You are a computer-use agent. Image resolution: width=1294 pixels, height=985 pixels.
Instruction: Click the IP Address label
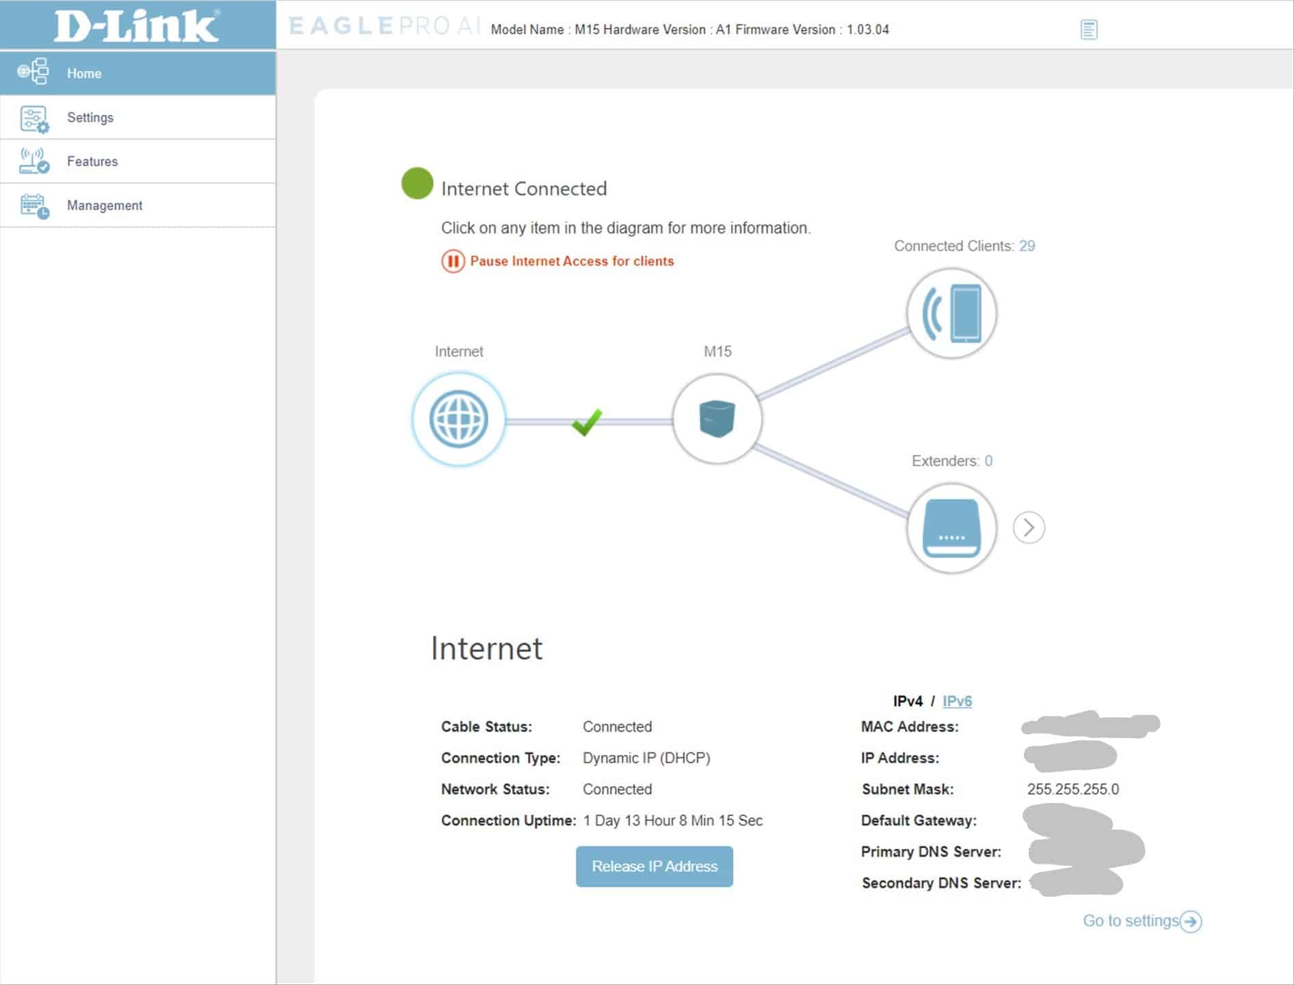[x=900, y=758]
